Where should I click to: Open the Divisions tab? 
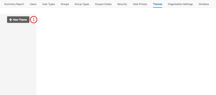[x=204, y=4]
